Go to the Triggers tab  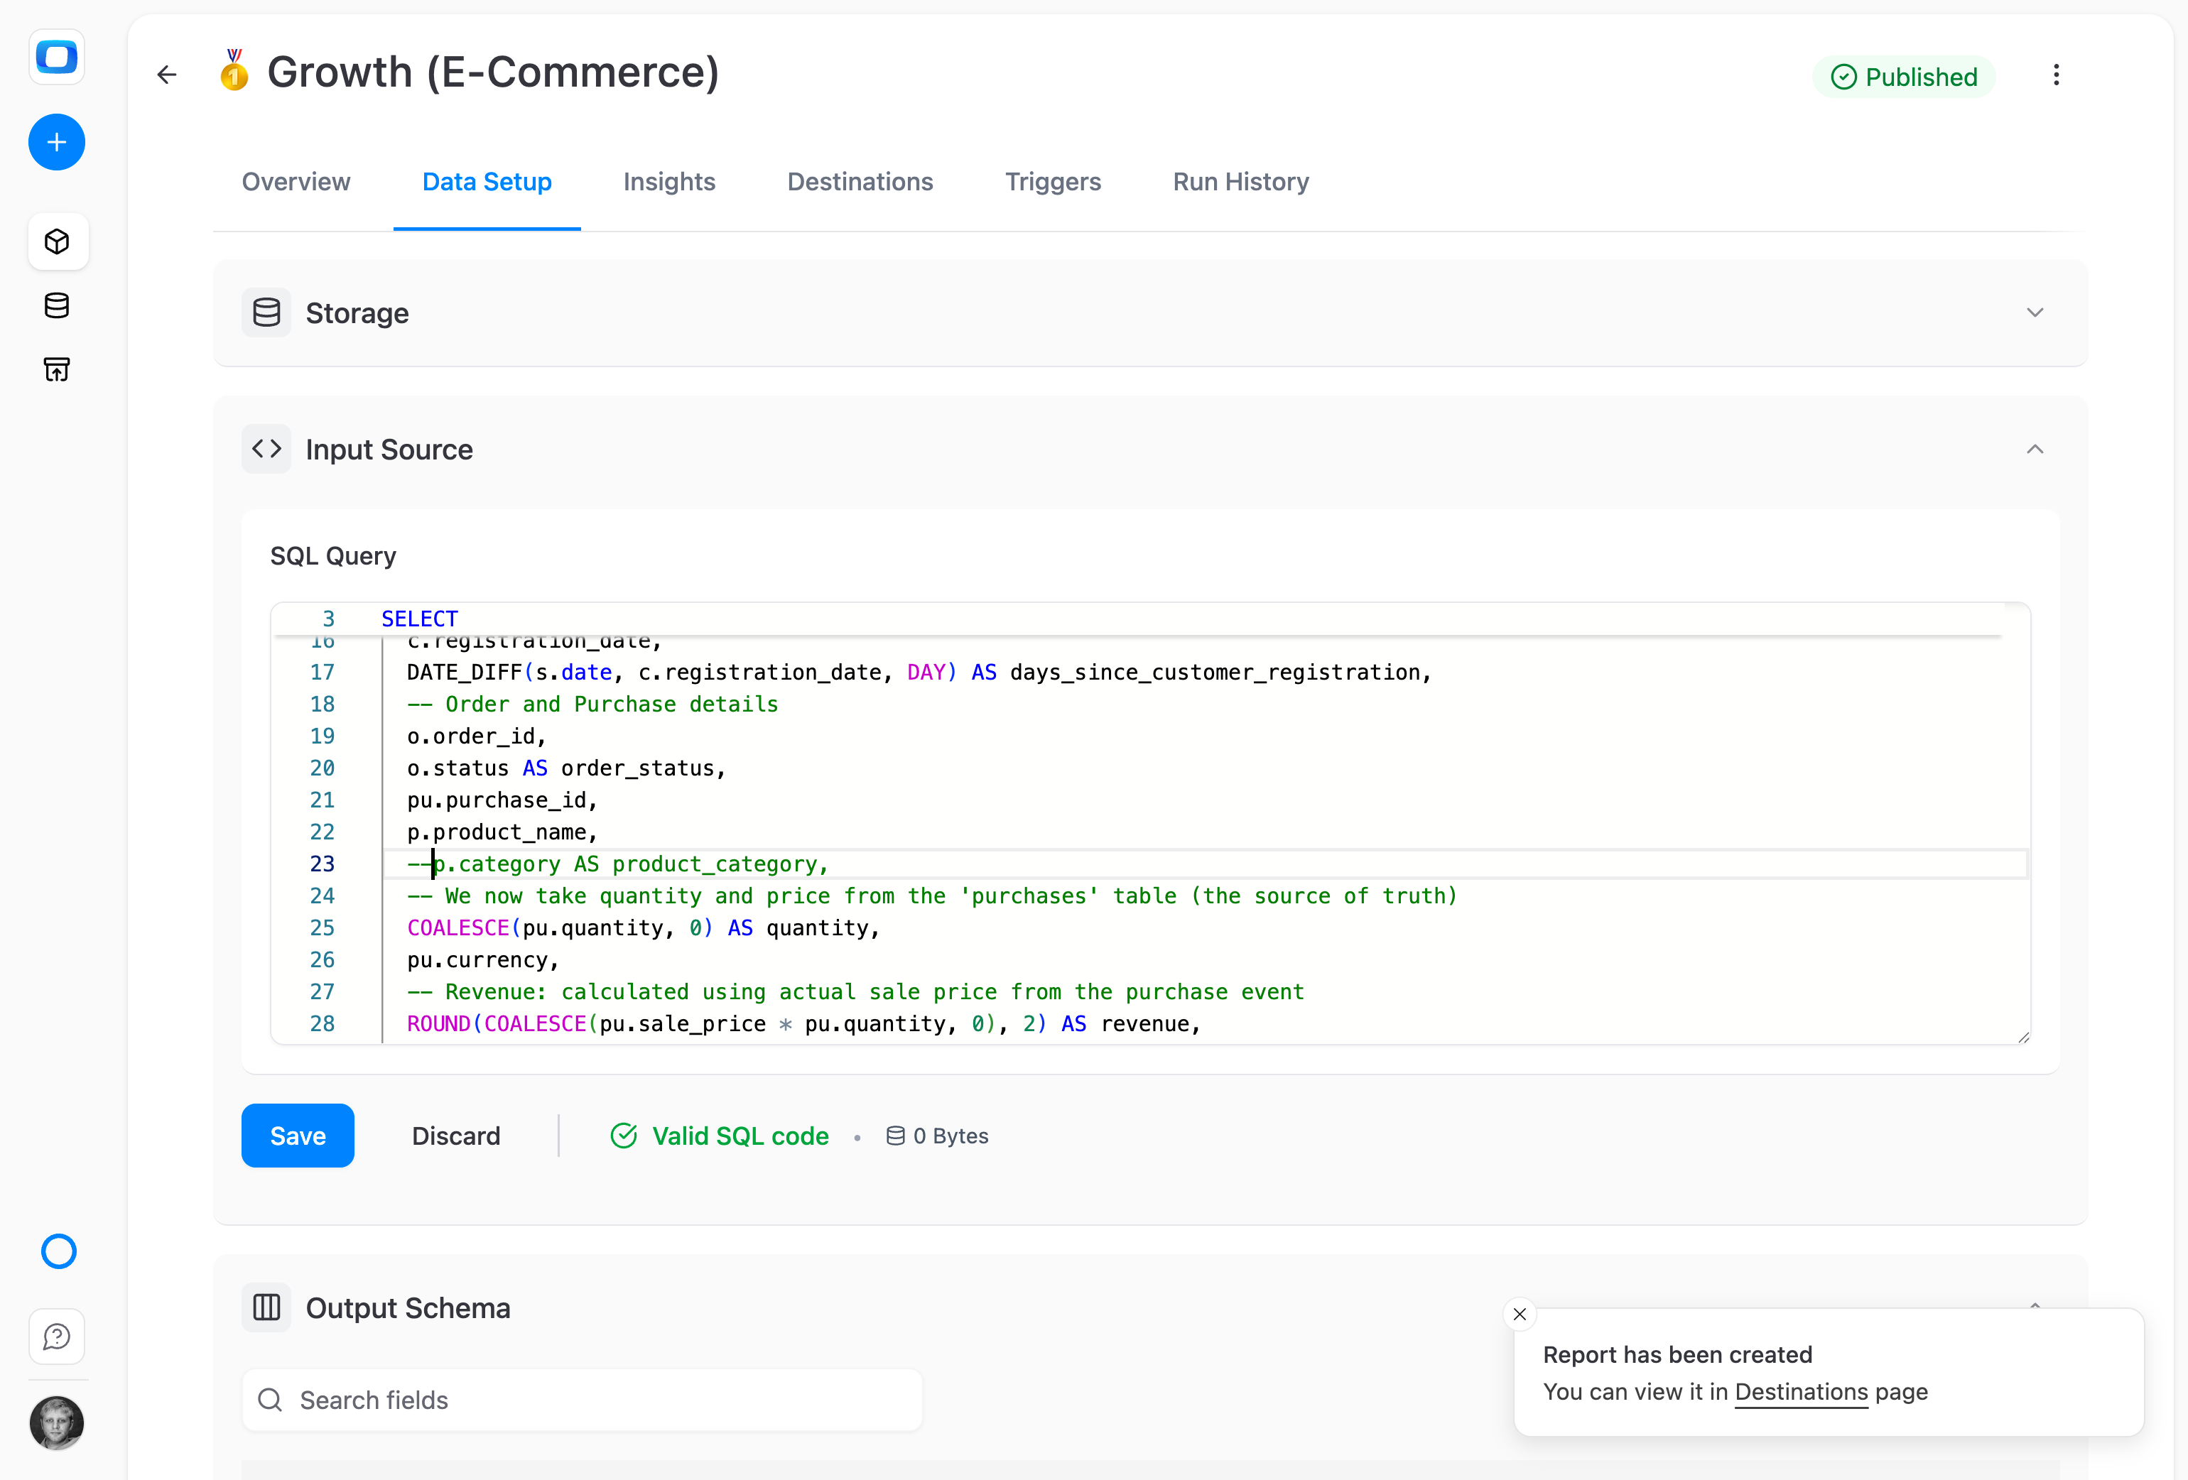(x=1053, y=182)
